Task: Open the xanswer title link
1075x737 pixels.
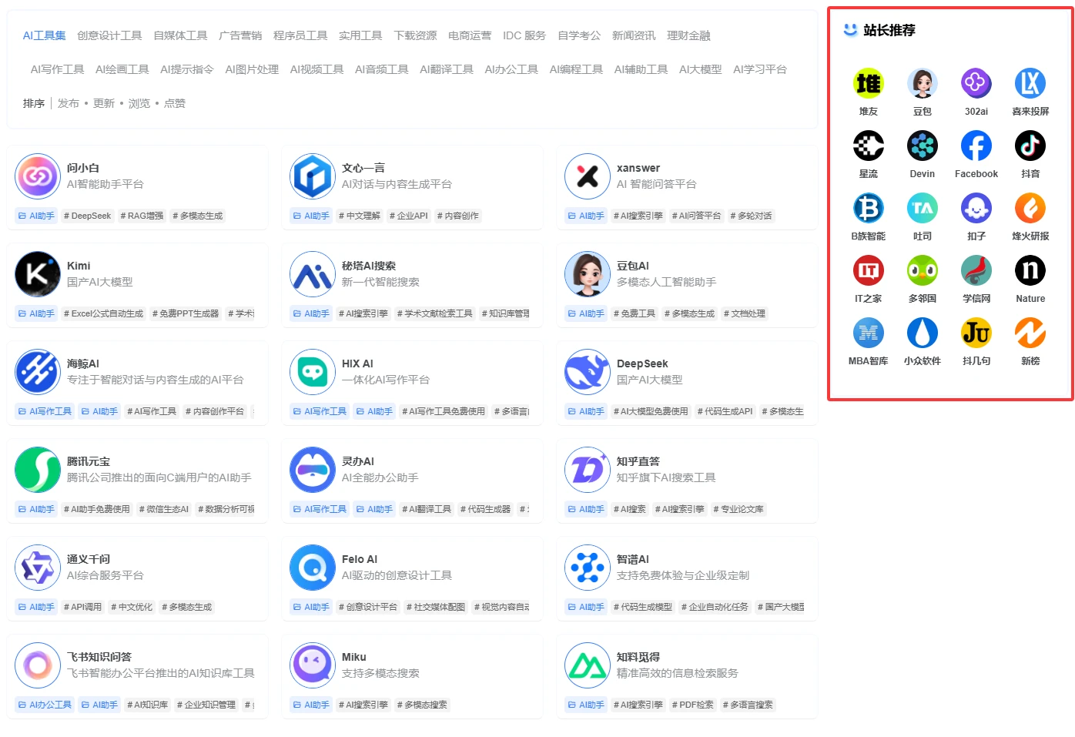Action: click(x=638, y=168)
